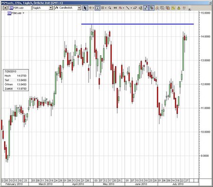Image resolution: width=213 pixels, height=187 pixels.
Task: Select the magnifier zoom tool
Action: click(x=110, y=8)
